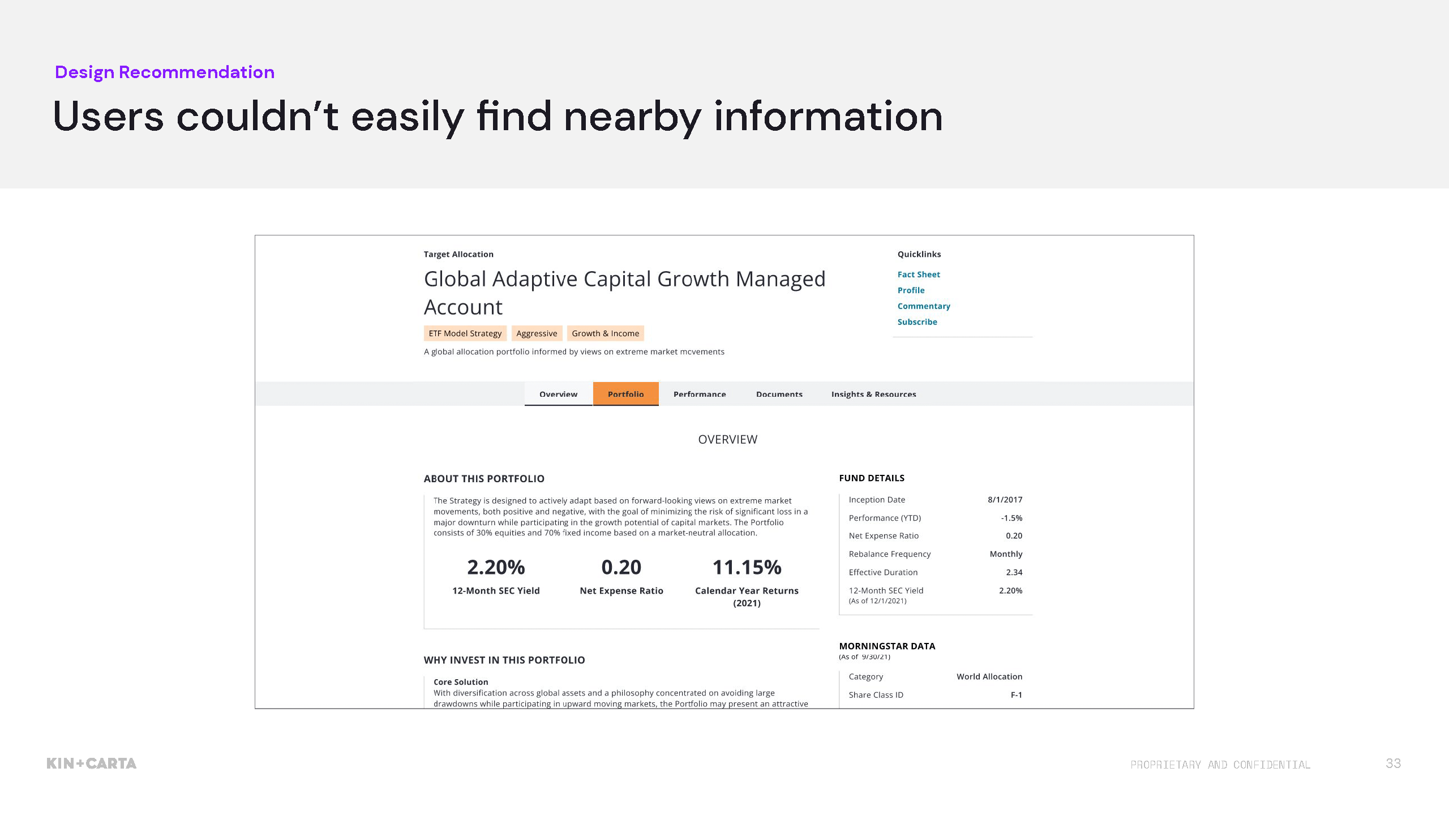Open Insights & Resources tab
The height and width of the screenshot is (815, 1449).
point(873,394)
